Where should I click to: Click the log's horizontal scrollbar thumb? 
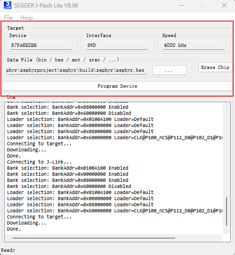(94, 238)
